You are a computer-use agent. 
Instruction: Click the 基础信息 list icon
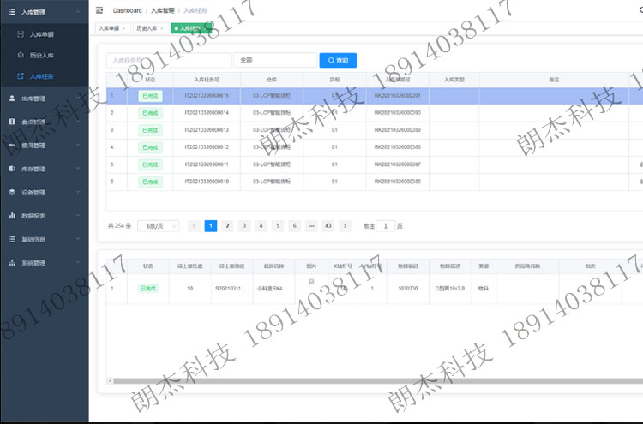click(x=11, y=239)
